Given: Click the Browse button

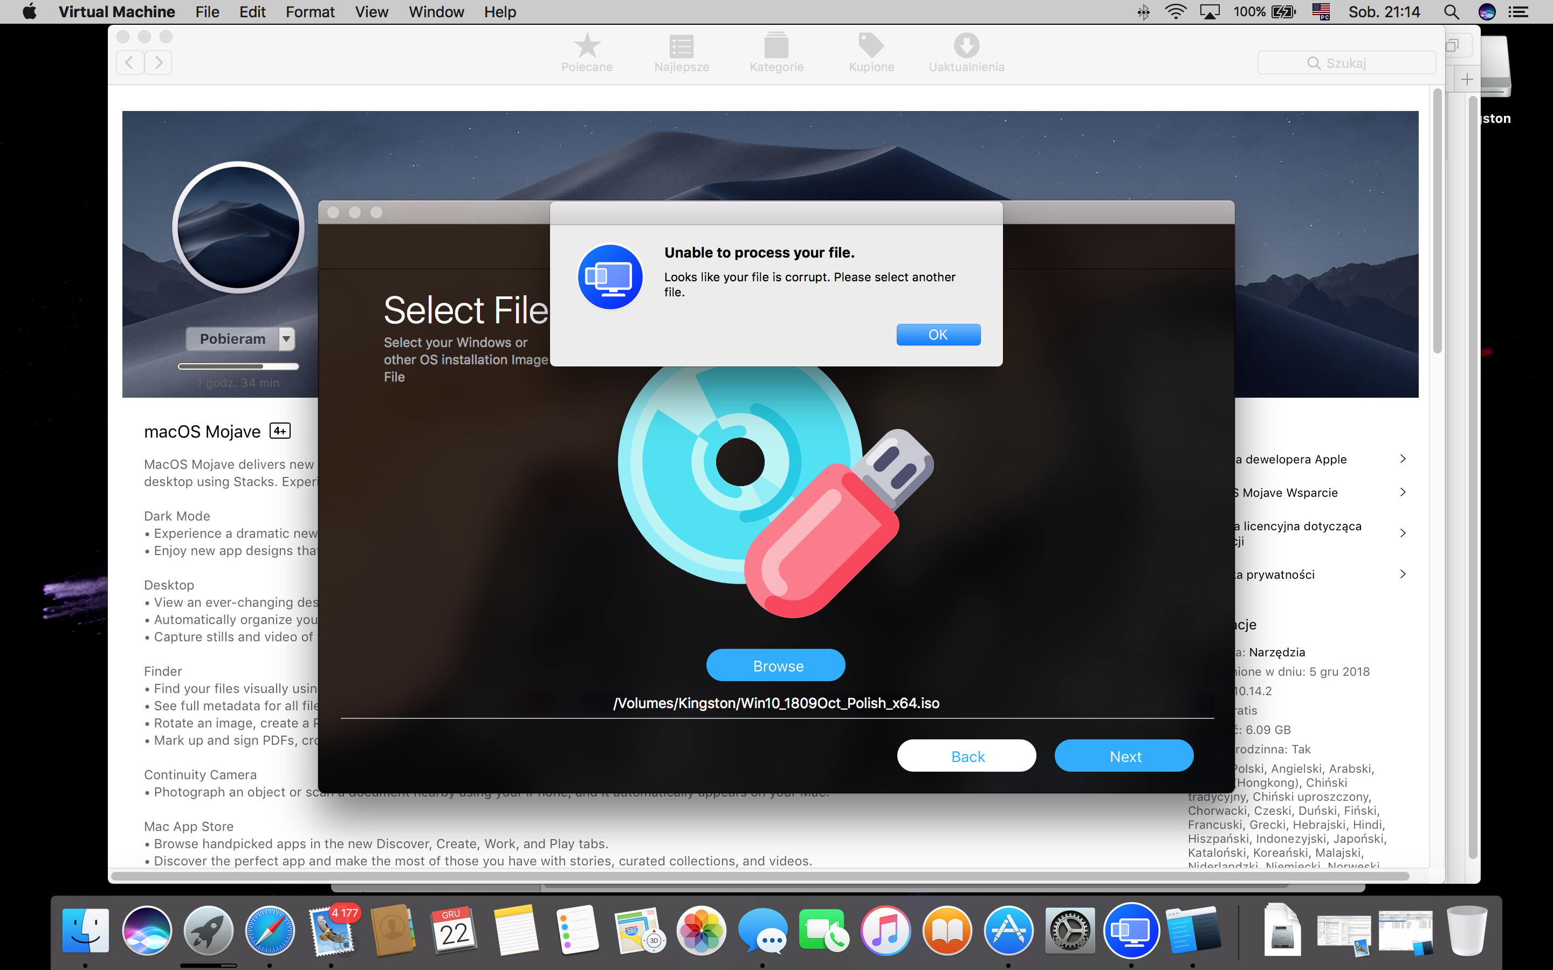Looking at the screenshot, I should point(775,666).
